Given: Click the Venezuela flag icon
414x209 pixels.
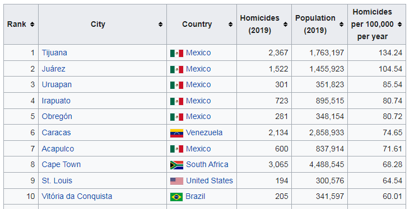Looking at the screenshot, I should 176,133.
